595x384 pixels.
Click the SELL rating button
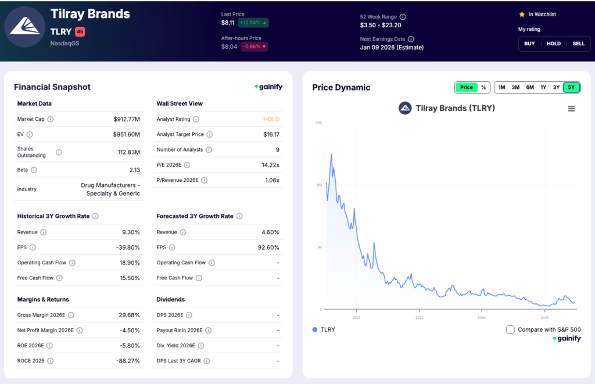578,43
